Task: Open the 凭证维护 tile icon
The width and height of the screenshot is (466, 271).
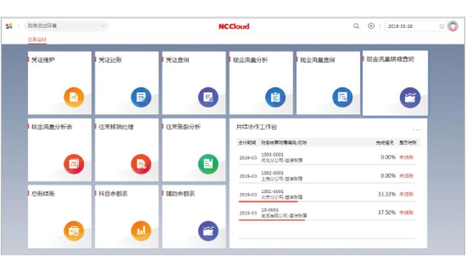Action: click(73, 97)
